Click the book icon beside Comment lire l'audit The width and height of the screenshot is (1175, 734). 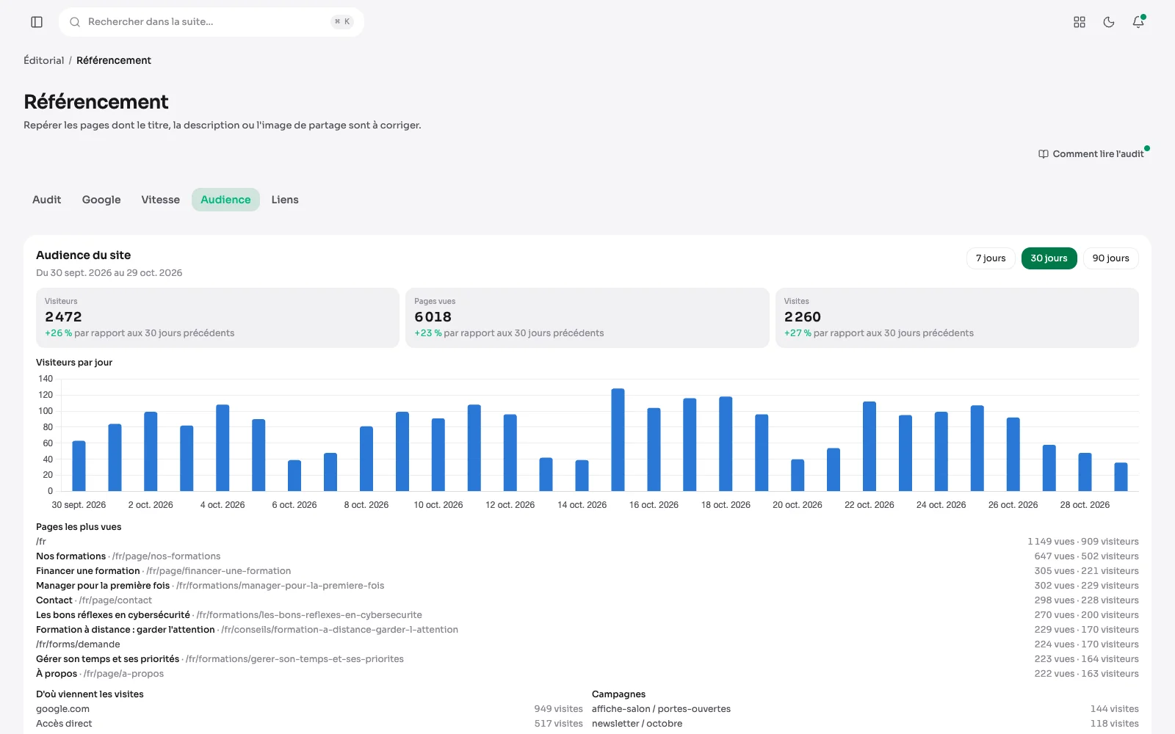click(1044, 154)
